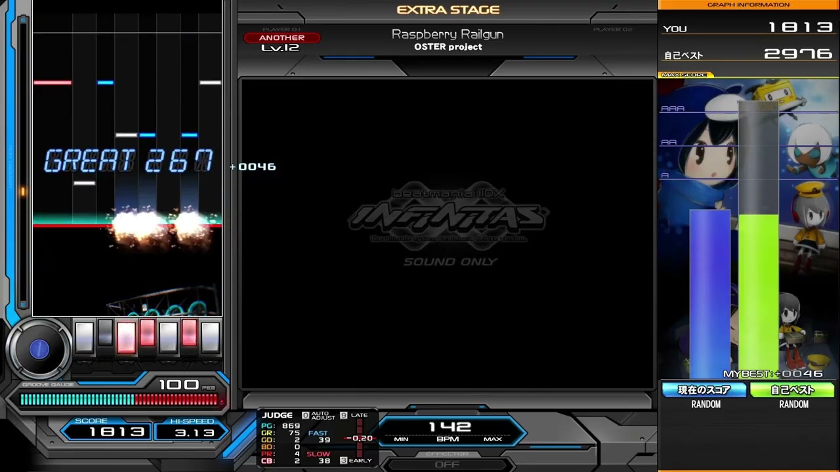
Task: Click the artist name 'OSTER project'
Action: pyautogui.click(x=448, y=47)
